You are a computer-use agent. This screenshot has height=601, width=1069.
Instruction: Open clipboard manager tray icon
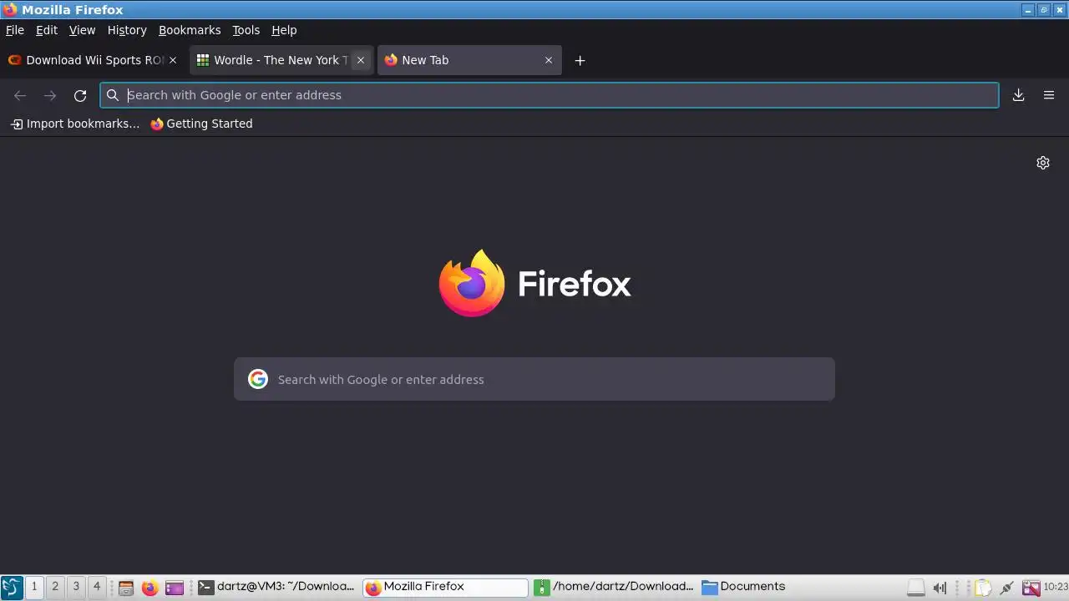[984, 588]
